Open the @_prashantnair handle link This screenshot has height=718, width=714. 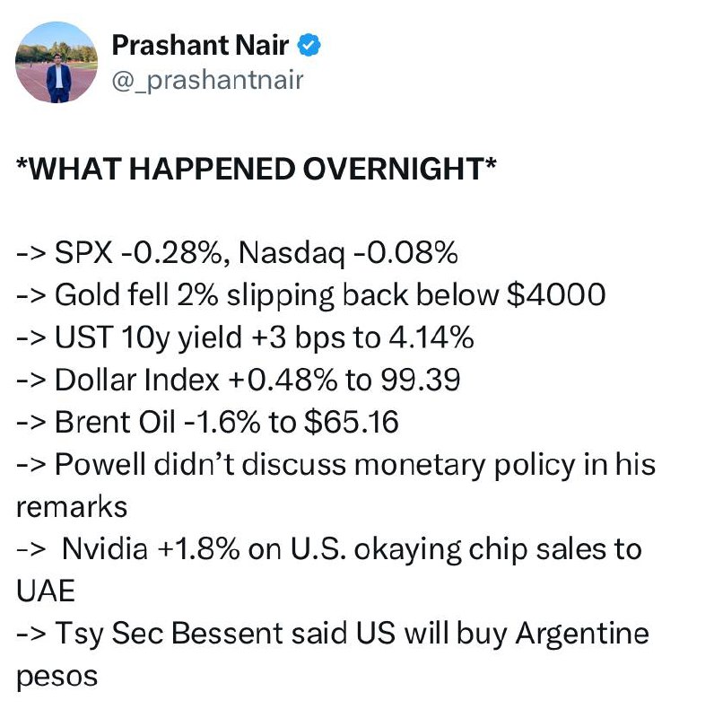[x=207, y=81]
